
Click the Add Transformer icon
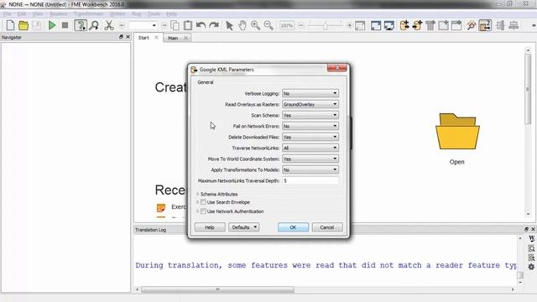tap(430, 25)
